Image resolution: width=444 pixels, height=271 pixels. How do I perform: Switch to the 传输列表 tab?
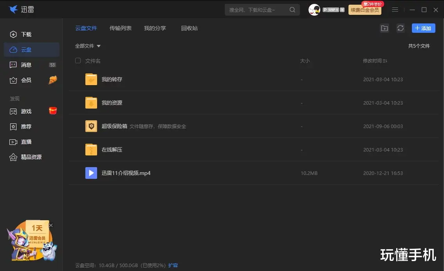tap(120, 28)
